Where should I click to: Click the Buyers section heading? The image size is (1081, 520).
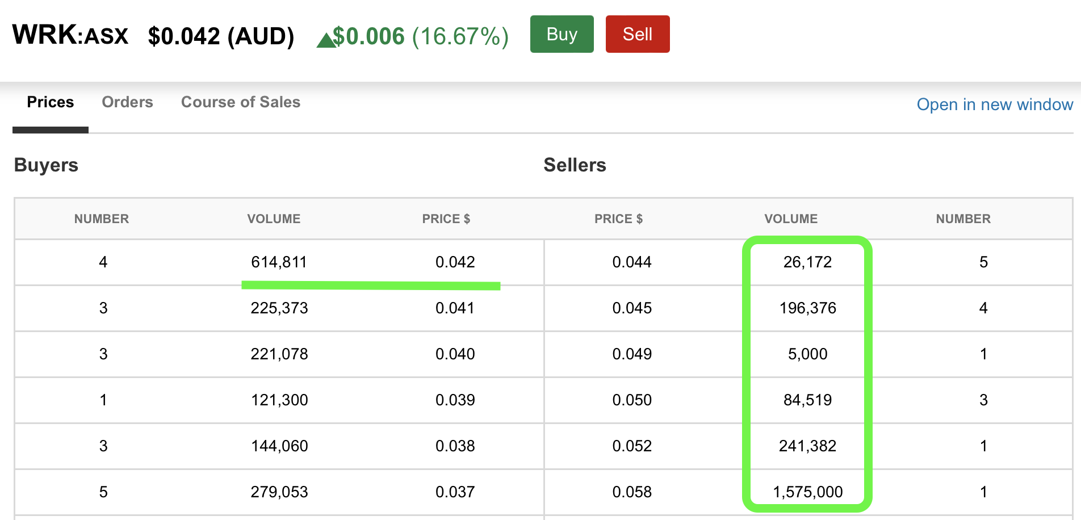click(46, 165)
